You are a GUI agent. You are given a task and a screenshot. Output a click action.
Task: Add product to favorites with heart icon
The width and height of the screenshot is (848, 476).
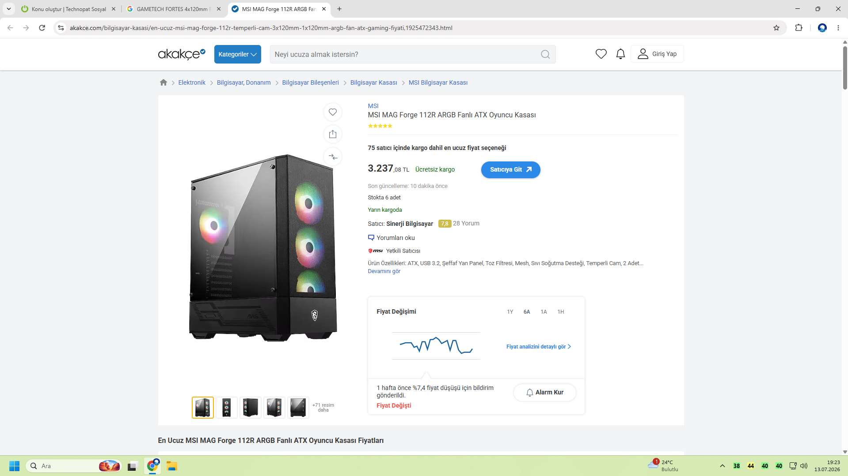[333, 112]
